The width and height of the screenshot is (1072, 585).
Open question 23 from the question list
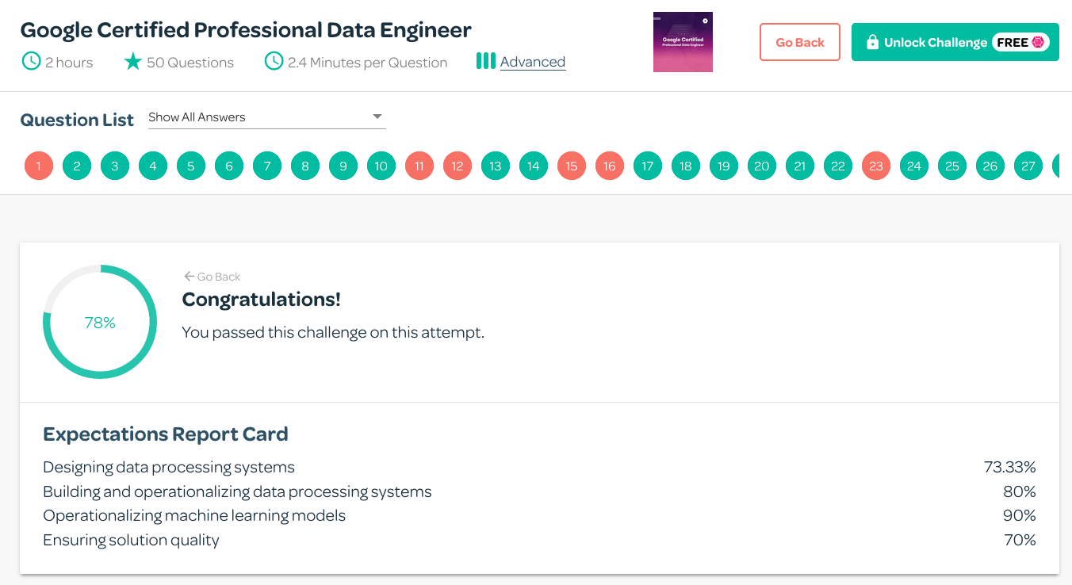tap(876, 166)
